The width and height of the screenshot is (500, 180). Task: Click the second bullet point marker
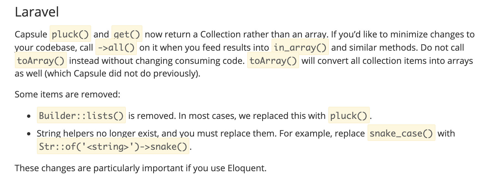pos(29,134)
